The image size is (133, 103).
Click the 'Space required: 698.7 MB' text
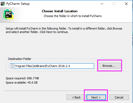click(22, 78)
